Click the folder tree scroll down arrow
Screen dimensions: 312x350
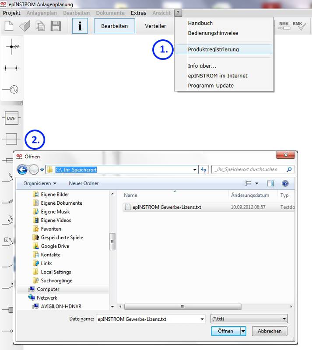[x=112, y=307]
